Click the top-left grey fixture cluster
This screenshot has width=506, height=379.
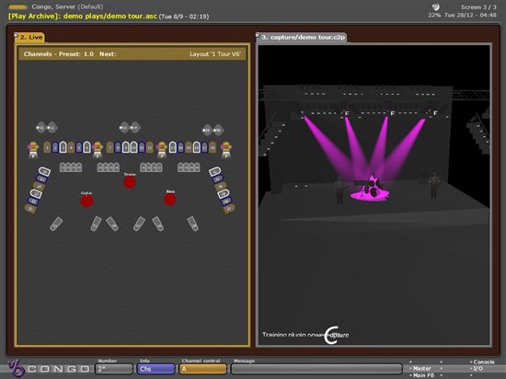47,128
